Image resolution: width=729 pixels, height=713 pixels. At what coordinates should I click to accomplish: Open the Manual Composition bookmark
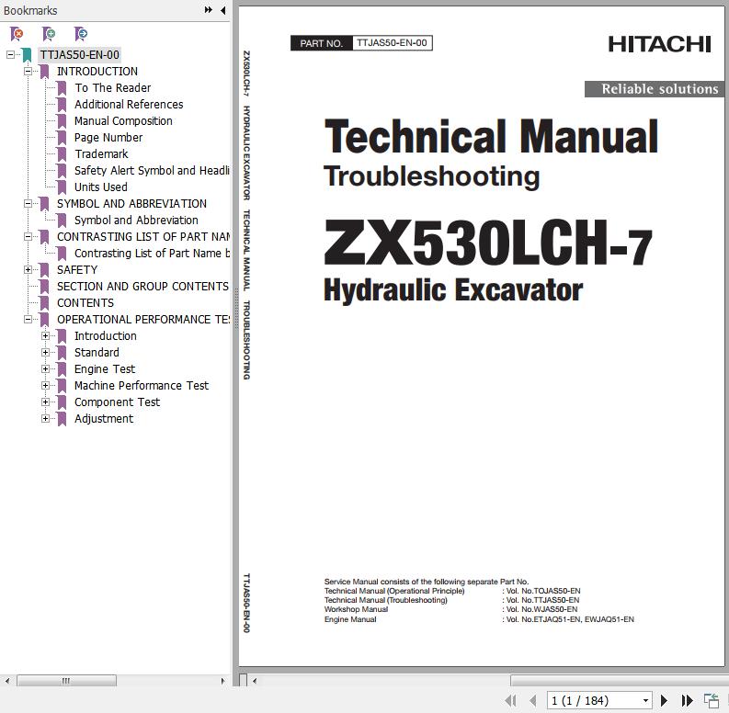pos(123,120)
